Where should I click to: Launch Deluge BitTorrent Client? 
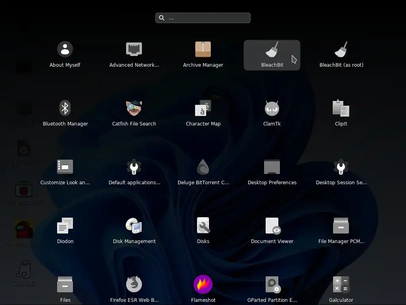point(203,172)
